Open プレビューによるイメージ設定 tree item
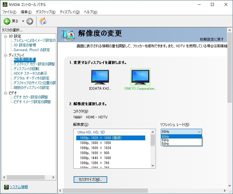233x194 pixels. [35, 40]
